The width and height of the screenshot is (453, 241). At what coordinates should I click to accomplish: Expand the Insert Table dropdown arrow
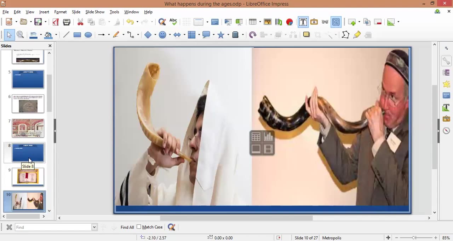point(260,22)
